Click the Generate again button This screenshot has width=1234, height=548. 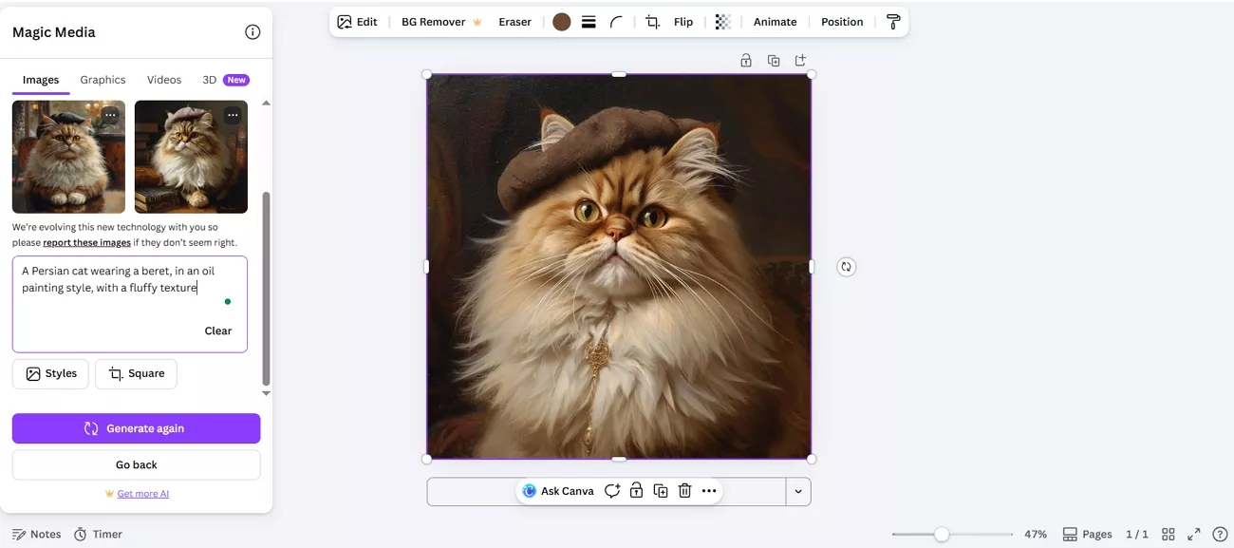(x=136, y=428)
